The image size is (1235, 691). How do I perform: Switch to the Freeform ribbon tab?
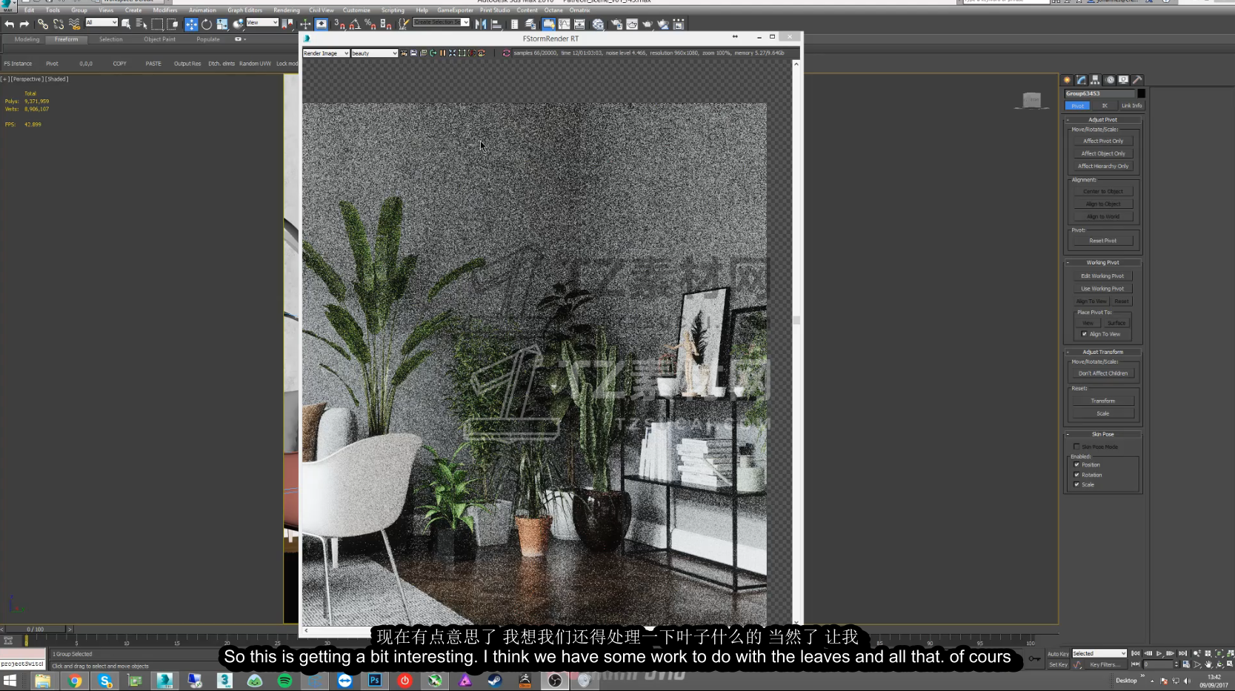[66, 39]
